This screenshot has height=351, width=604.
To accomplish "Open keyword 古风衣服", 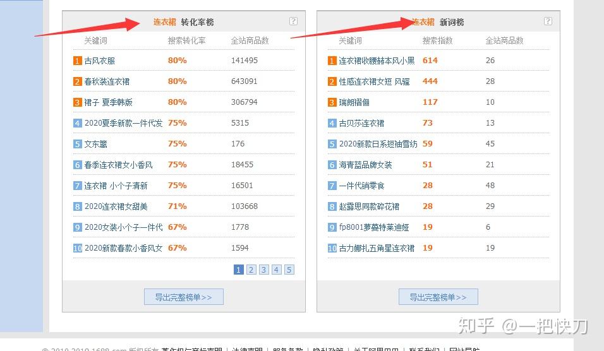I will (100, 61).
